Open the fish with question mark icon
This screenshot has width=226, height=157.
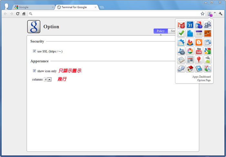click(x=181, y=51)
